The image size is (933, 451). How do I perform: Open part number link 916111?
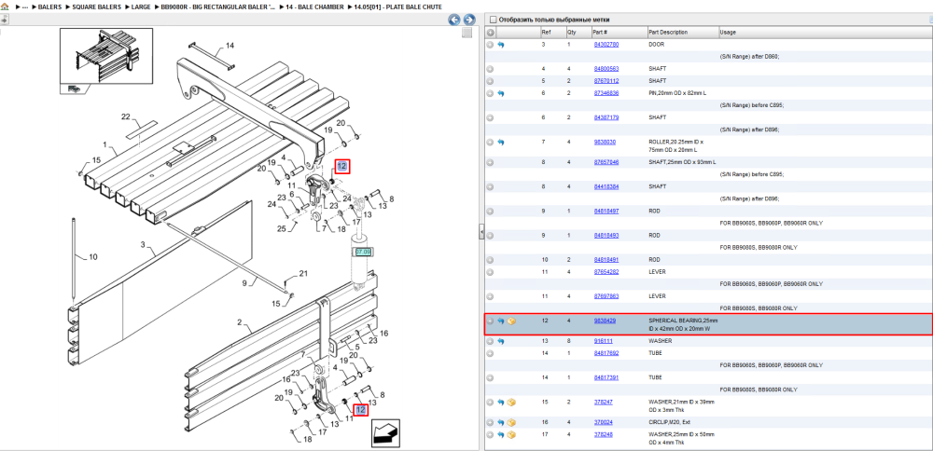coord(604,341)
